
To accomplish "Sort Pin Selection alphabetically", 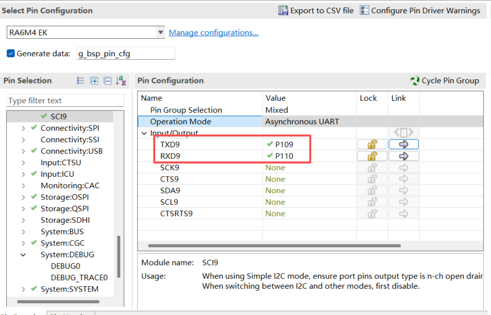I will 121,80.
